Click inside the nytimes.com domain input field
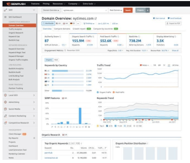This screenshot has width=190, height=163. click(84, 10)
